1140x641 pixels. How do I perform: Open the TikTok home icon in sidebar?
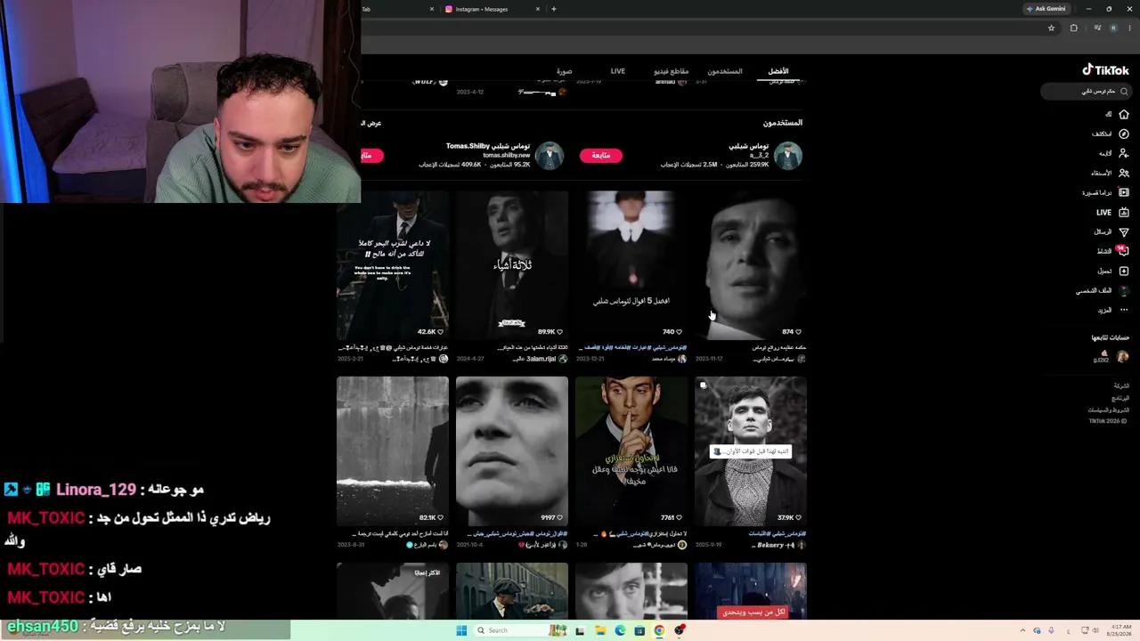(x=1123, y=114)
